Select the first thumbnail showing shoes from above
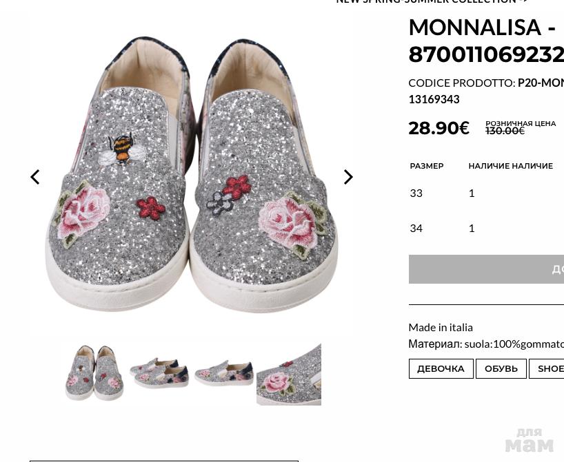This screenshot has width=564, height=462. coord(94,372)
